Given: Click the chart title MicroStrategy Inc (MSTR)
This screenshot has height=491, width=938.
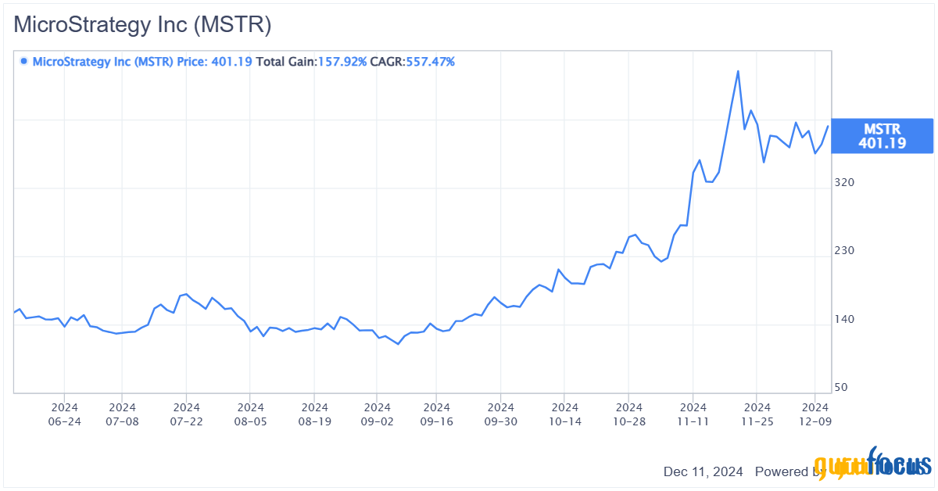Looking at the screenshot, I should pos(142,24).
